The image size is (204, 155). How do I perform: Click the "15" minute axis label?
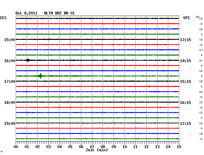(x=179, y=147)
